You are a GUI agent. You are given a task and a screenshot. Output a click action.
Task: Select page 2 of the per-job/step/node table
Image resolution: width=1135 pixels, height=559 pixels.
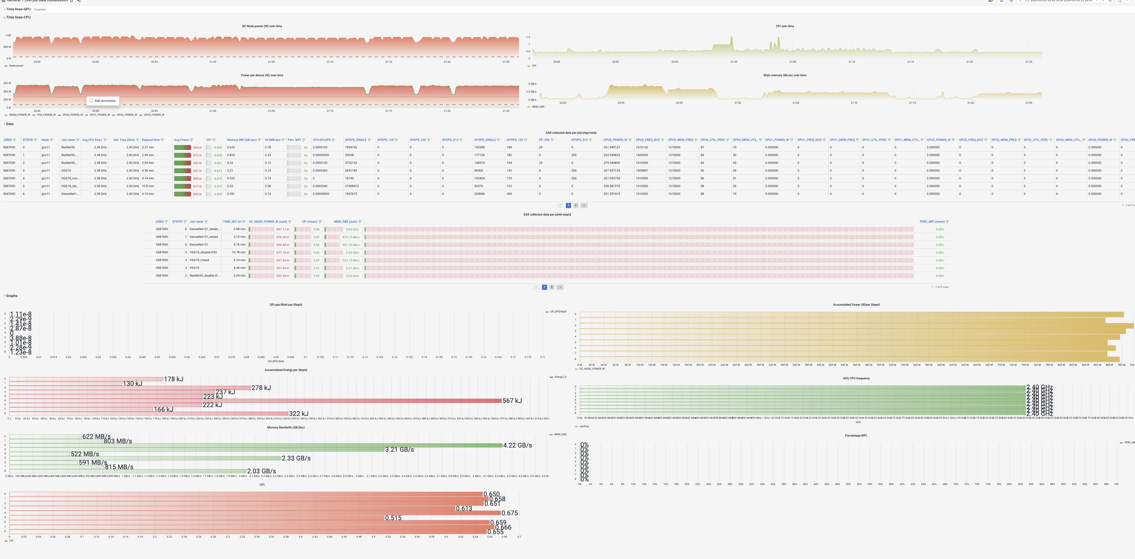576,206
